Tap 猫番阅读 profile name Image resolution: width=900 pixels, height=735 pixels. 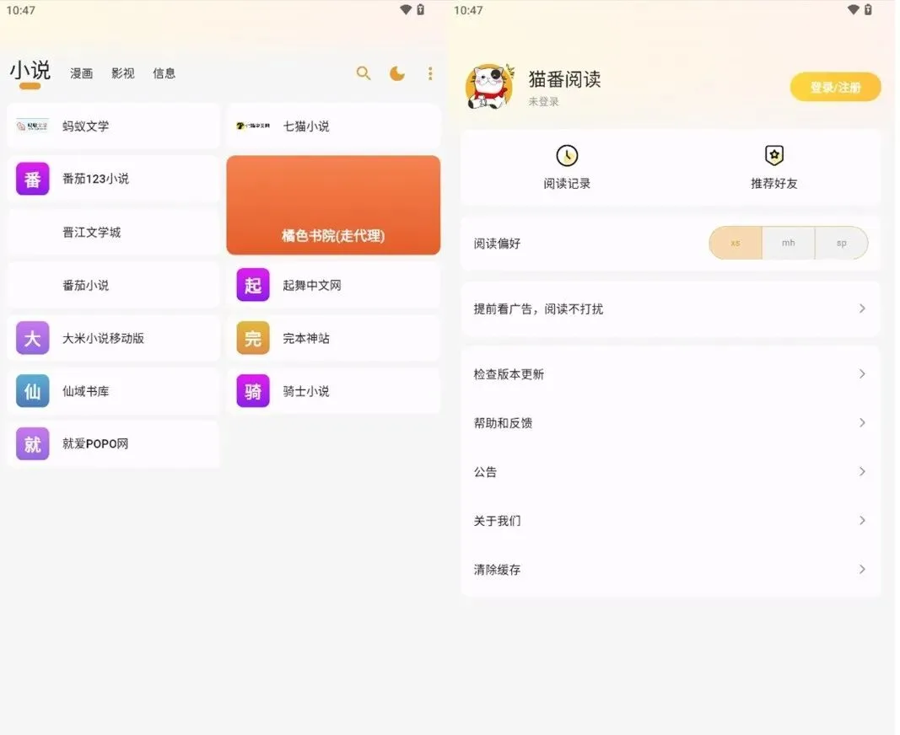pyautogui.click(x=565, y=78)
